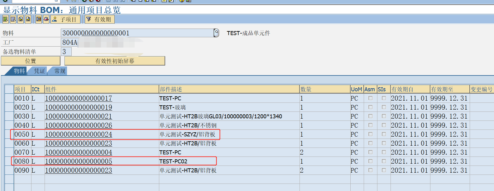
Task: Open the 子项目 sub-items button
Action: 65,19
